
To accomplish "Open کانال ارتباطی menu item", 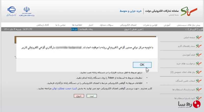I will point(43,25).
